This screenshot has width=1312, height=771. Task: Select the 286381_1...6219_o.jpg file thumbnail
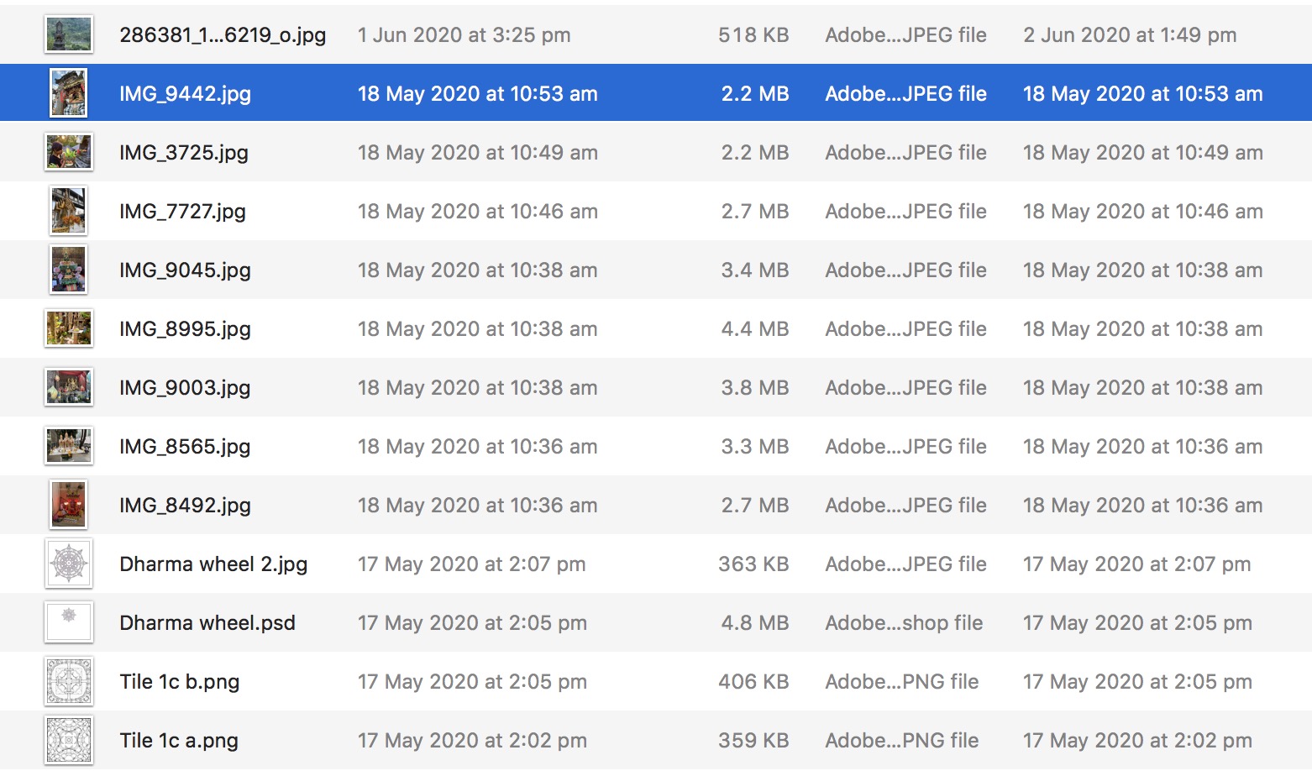click(68, 34)
